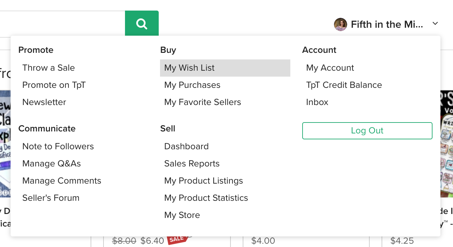Click the Fifth in the Mi... account name

pos(387,24)
